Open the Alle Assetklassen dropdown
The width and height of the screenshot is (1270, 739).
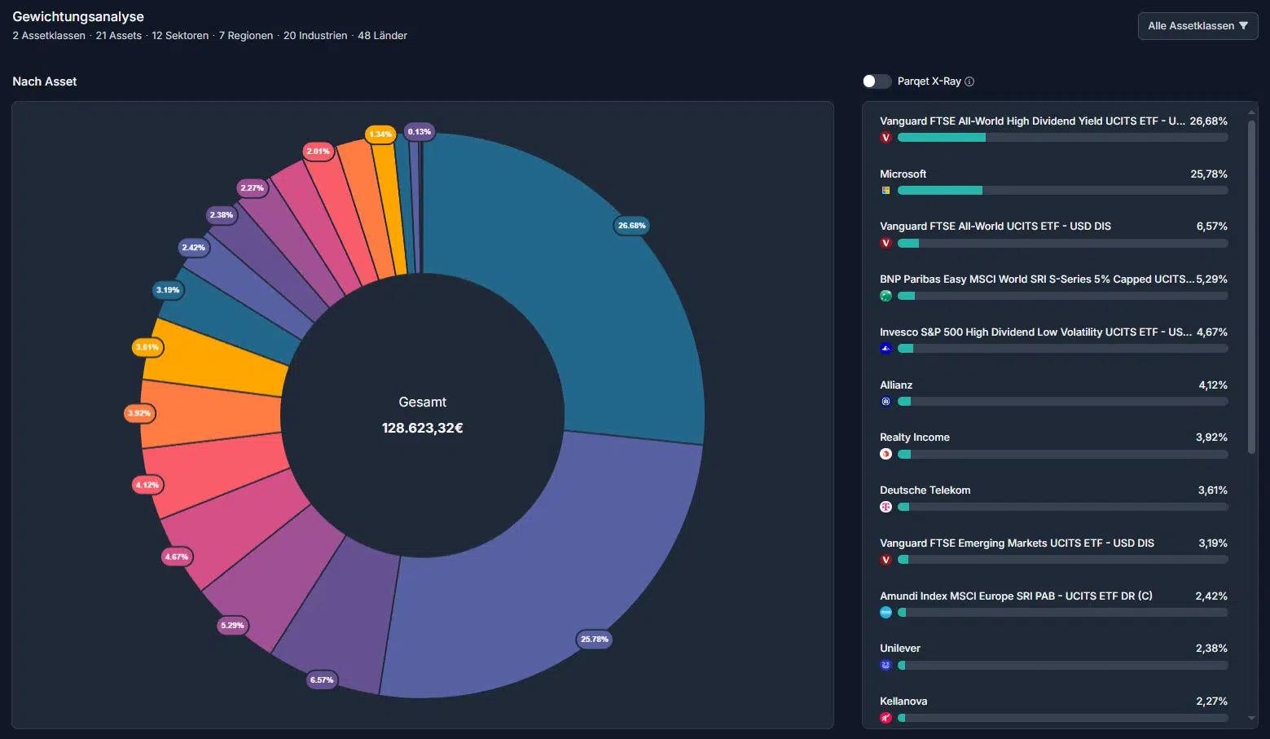(x=1197, y=26)
